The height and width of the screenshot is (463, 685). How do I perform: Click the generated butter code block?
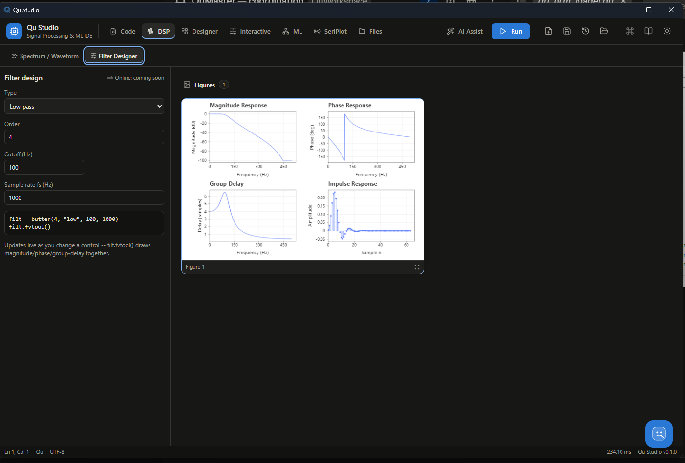[x=84, y=223]
